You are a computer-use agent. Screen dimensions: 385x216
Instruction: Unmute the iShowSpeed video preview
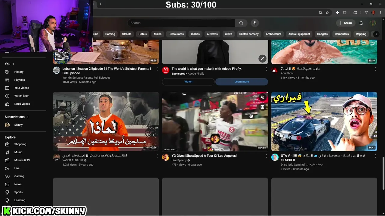tap(263, 97)
